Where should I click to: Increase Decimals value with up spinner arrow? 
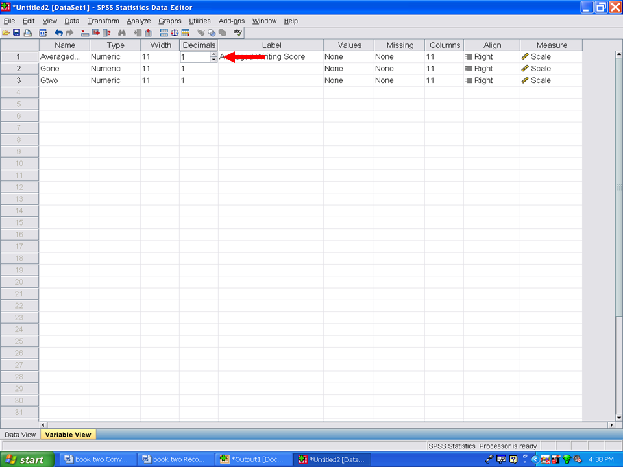(x=214, y=54)
